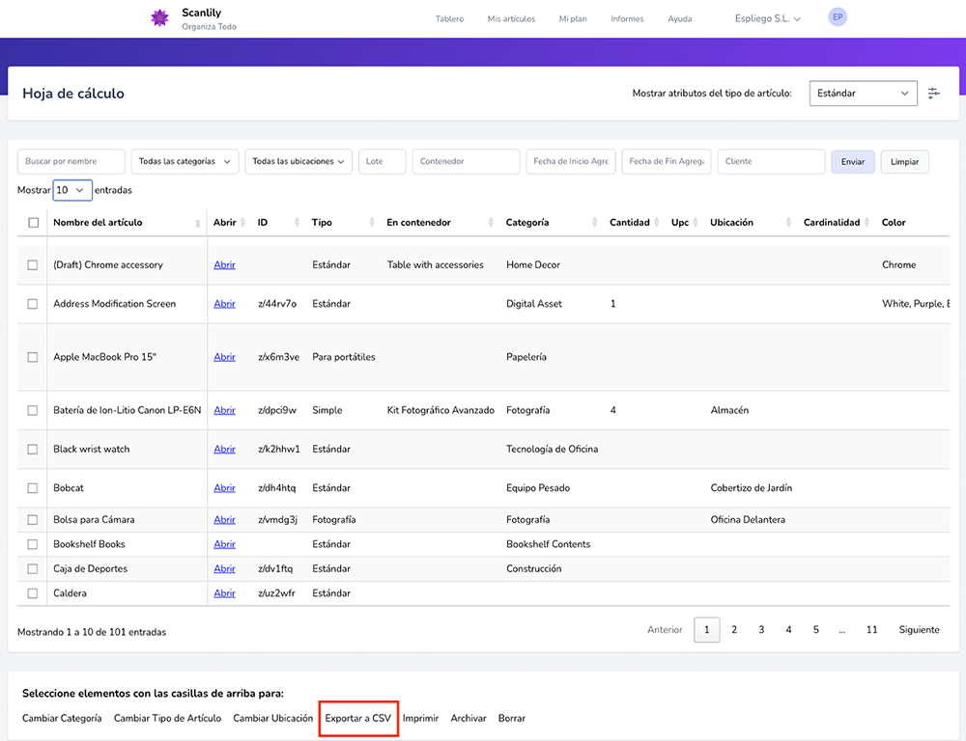This screenshot has width=966, height=741.
Task: Click the Scantily logo icon
Action: [159, 18]
